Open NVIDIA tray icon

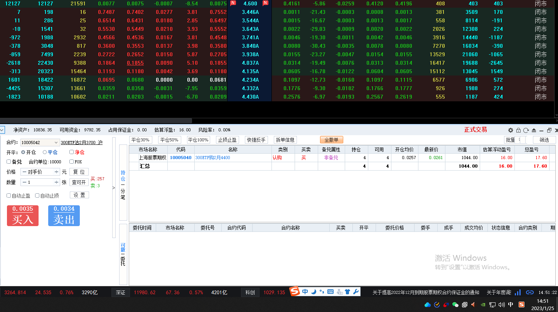point(483,305)
